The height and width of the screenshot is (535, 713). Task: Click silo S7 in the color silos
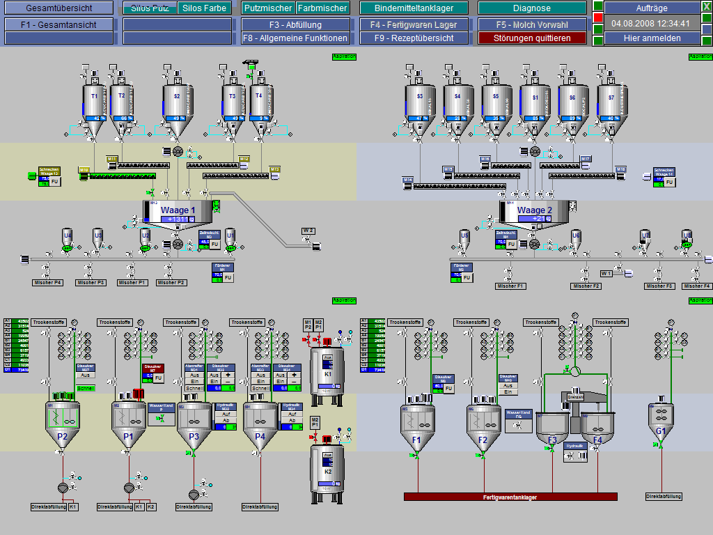coord(611,102)
